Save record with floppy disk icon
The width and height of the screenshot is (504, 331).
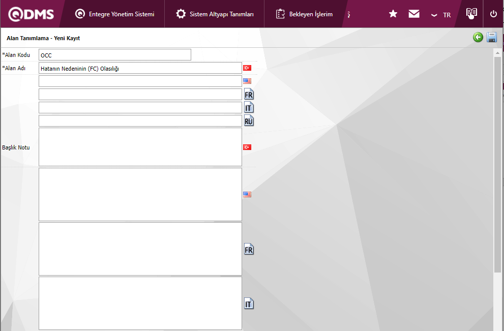(492, 37)
